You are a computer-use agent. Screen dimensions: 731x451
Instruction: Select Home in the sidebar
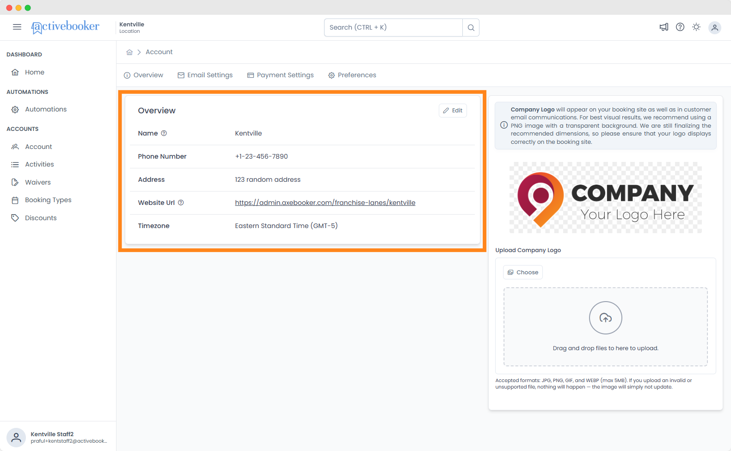pos(35,72)
